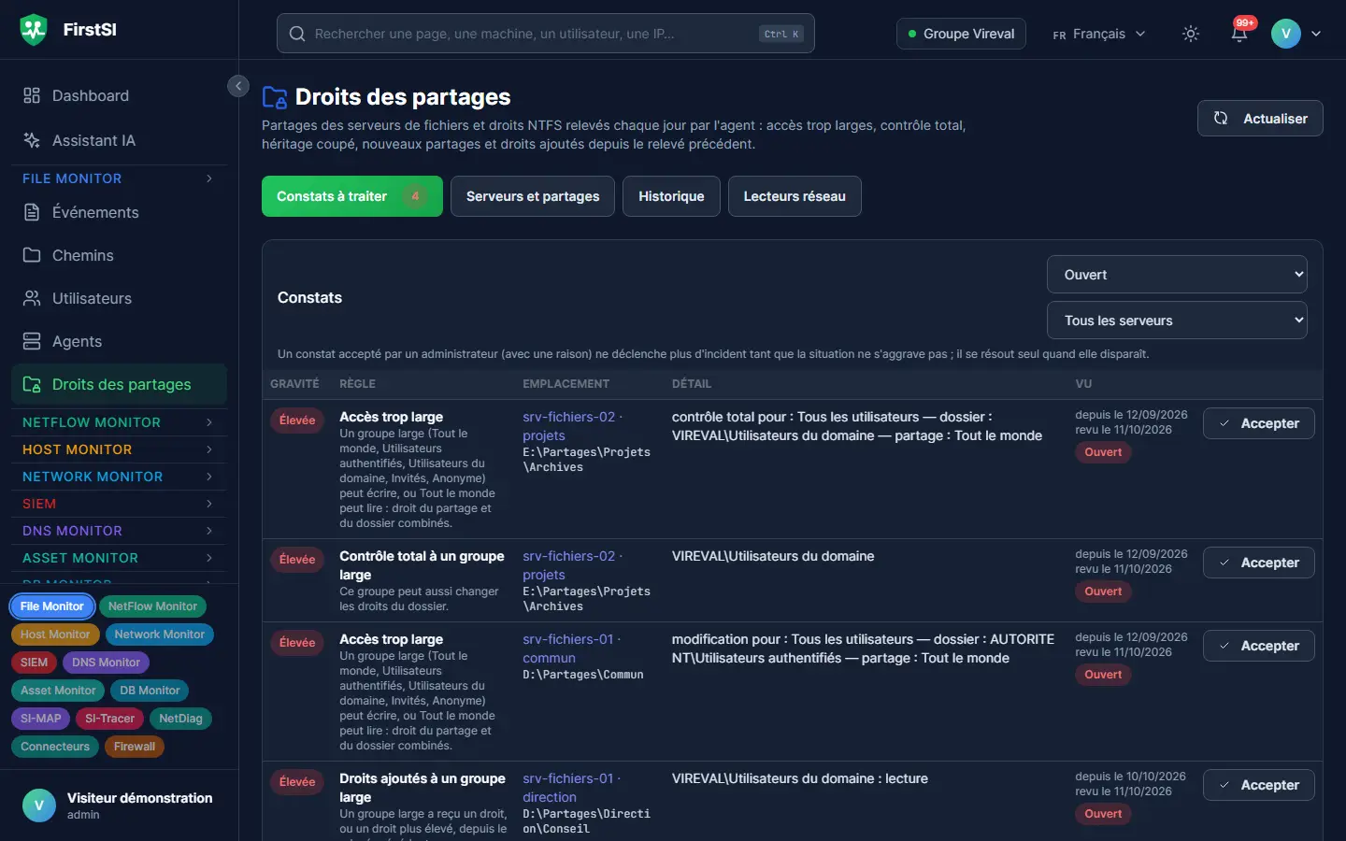The height and width of the screenshot is (841, 1346).
Task: Switch to Serveurs et partages tab
Action: click(x=533, y=196)
